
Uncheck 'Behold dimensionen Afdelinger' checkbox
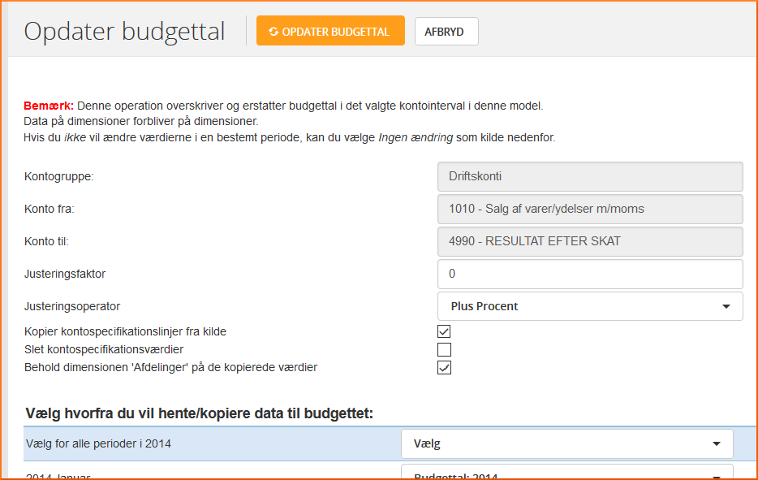(x=444, y=368)
